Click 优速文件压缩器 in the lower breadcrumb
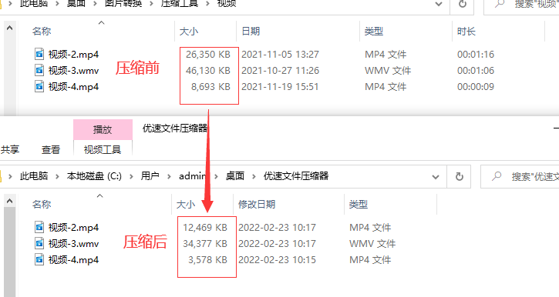 click(296, 175)
